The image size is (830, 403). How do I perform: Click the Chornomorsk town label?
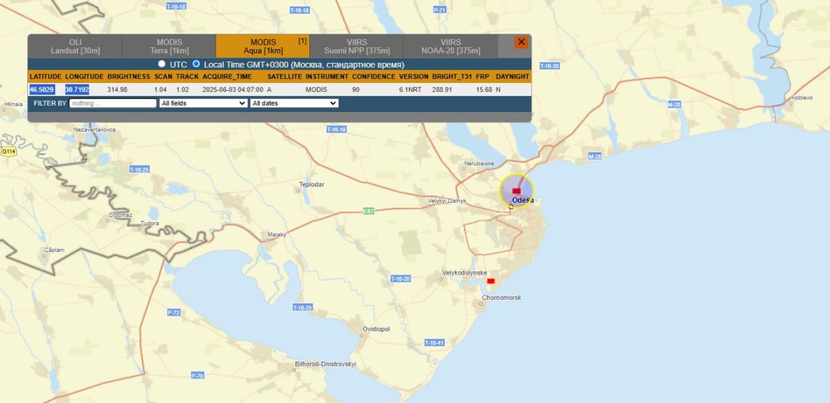pyautogui.click(x=501, y=298)
